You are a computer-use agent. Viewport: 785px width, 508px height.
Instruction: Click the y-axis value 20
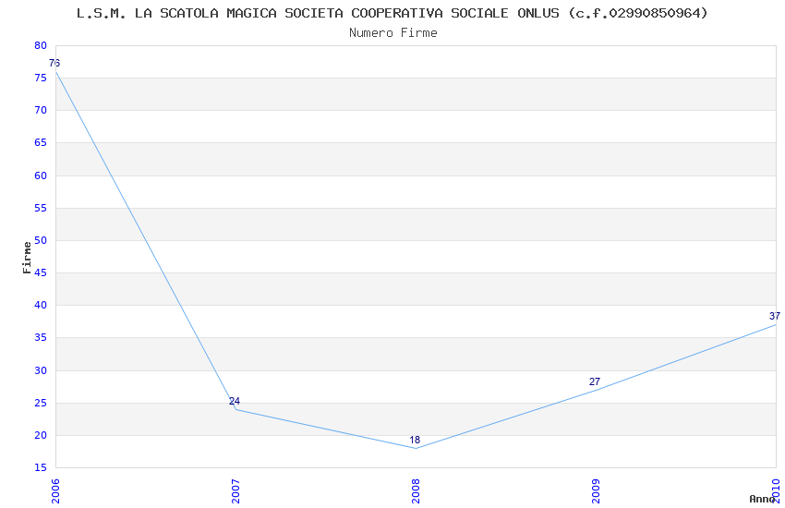pos(41,435)
